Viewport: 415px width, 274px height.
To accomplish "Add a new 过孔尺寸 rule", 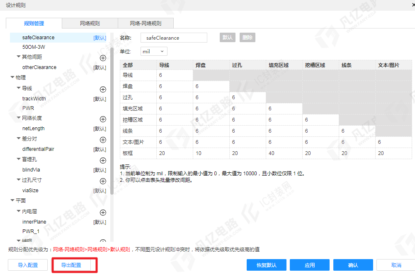I will (103, 181).
